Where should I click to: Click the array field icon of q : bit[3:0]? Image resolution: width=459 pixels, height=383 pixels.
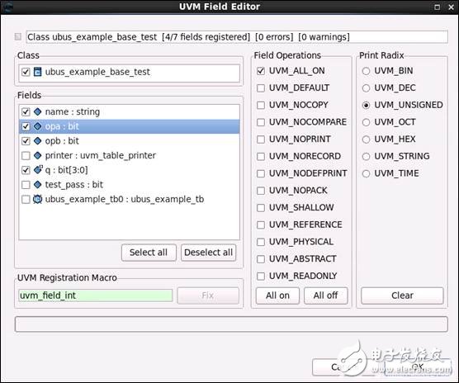click(38, 170)
